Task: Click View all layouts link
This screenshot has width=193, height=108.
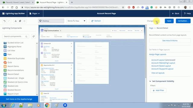Action: coord(158,73)
